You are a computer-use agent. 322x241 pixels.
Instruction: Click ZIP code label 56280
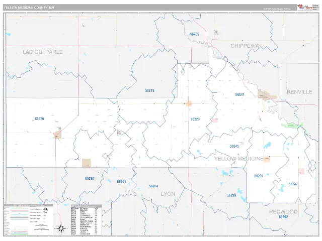tap(90, 179)
